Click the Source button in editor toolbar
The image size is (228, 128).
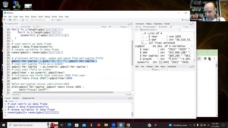tap(123, 27)
